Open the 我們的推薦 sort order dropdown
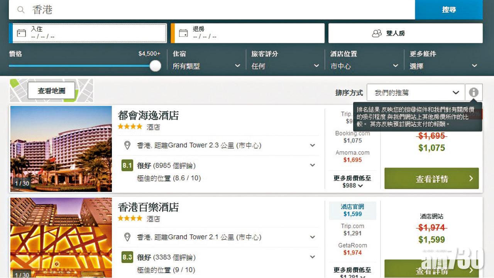 tap(416, 92)
